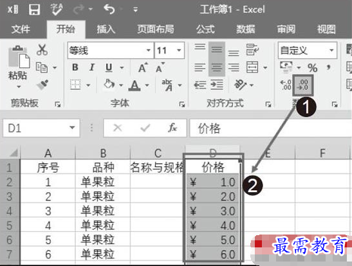Toggle Underline formatting
Viewport: 352px width, 266px height.
click(x=109, y=67)
